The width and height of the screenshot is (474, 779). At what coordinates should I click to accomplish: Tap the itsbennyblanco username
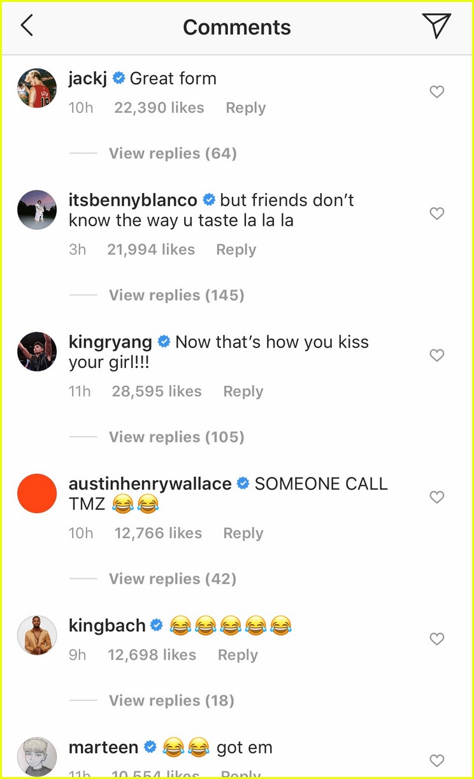point(133,200)
